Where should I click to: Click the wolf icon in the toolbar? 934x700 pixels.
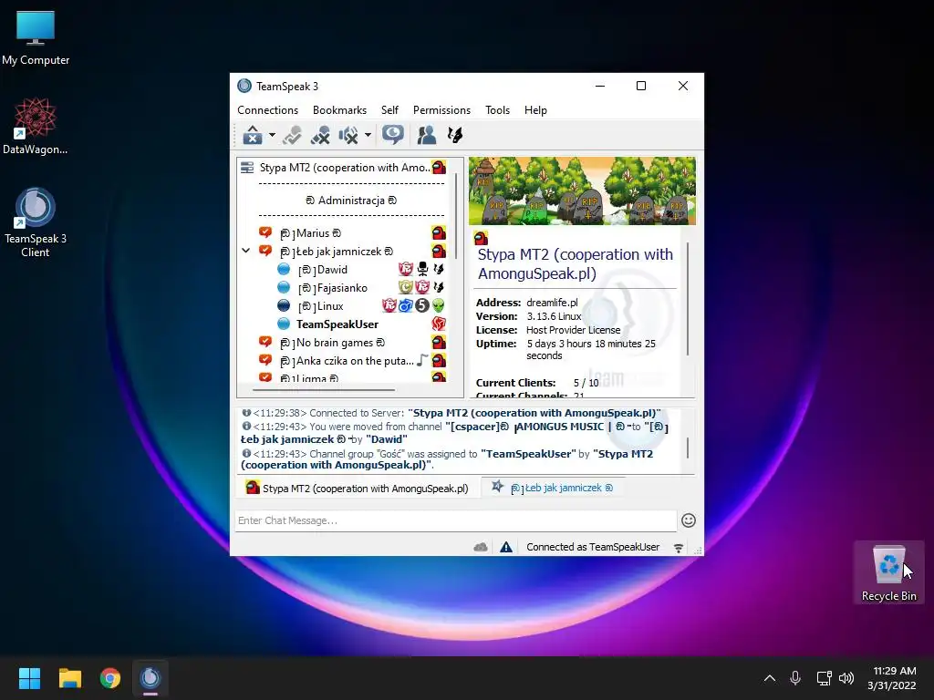pyautogui.click(x=455, y=135)
